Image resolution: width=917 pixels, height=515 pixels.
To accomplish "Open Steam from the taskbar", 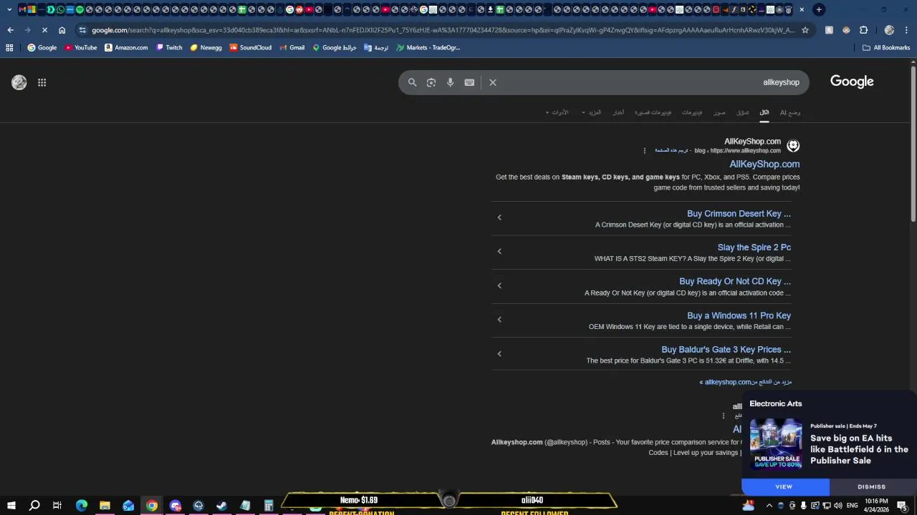I will (222, 506).
